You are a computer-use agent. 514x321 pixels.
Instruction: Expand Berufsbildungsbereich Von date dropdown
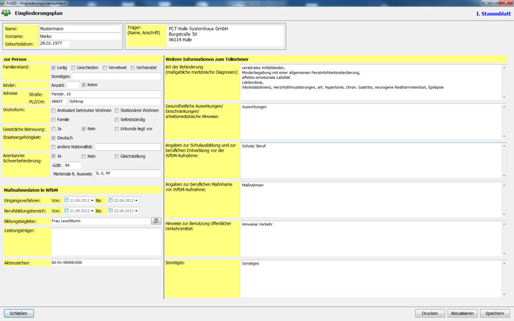(92, 210)
